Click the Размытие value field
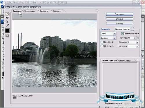 pyautogui.click(x=132, y=42)
